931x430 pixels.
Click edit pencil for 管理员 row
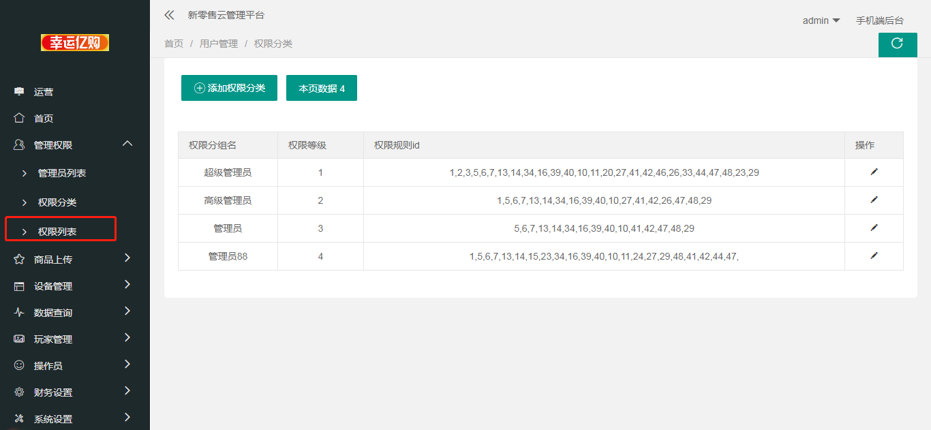coord(874,228)
